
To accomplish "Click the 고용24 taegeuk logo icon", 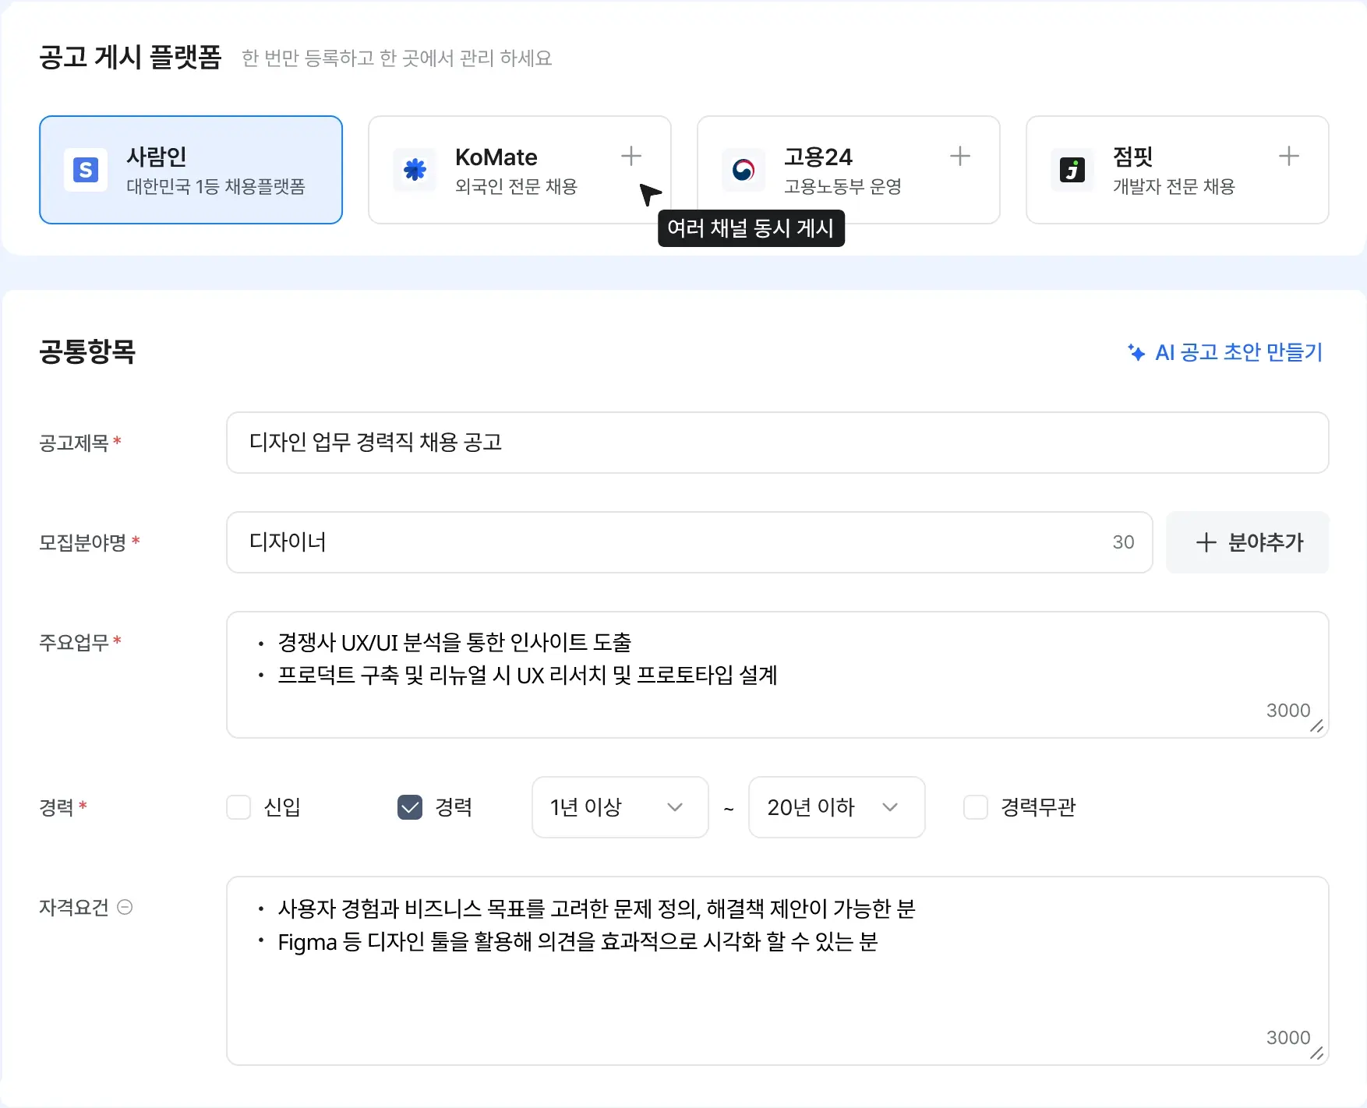I will pyautogui.click(x=744, y=170).
